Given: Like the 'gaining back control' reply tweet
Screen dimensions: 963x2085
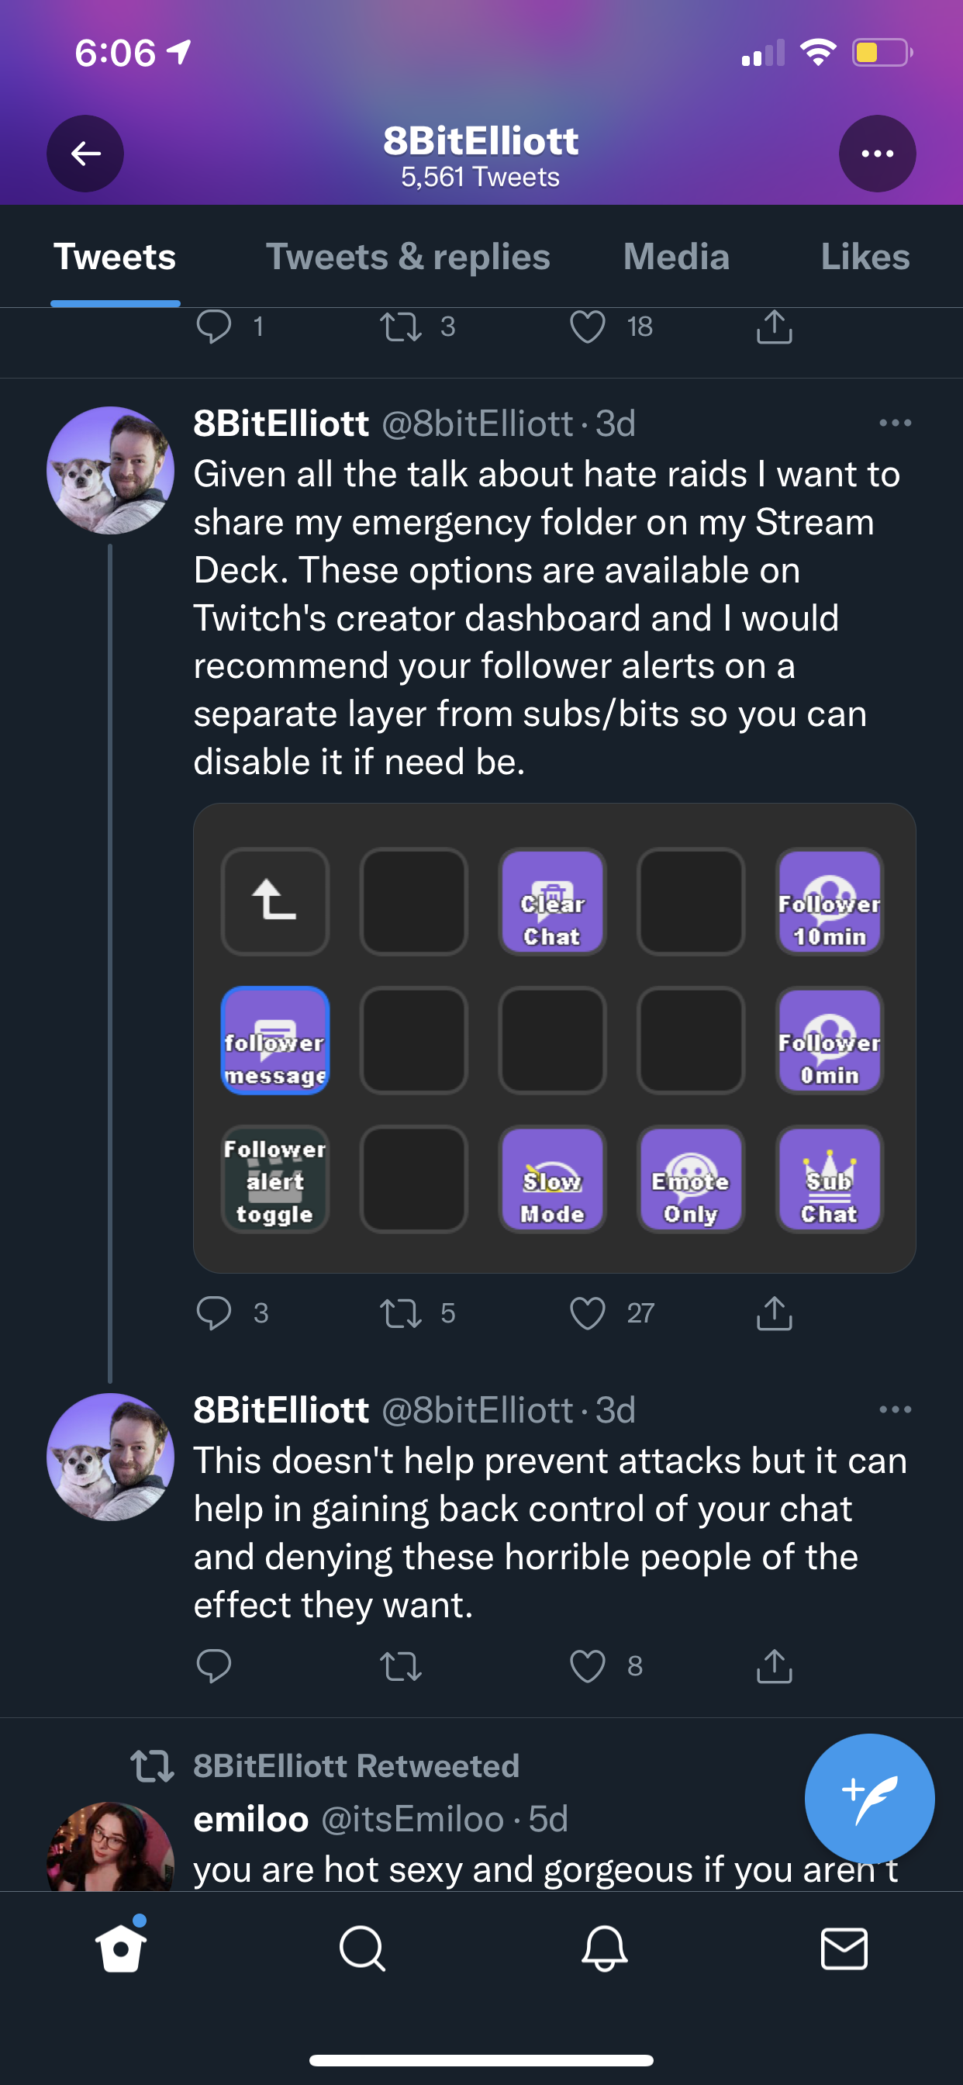Looking at the screenshot, I should pyautogui.click(x=588, y=1665).
